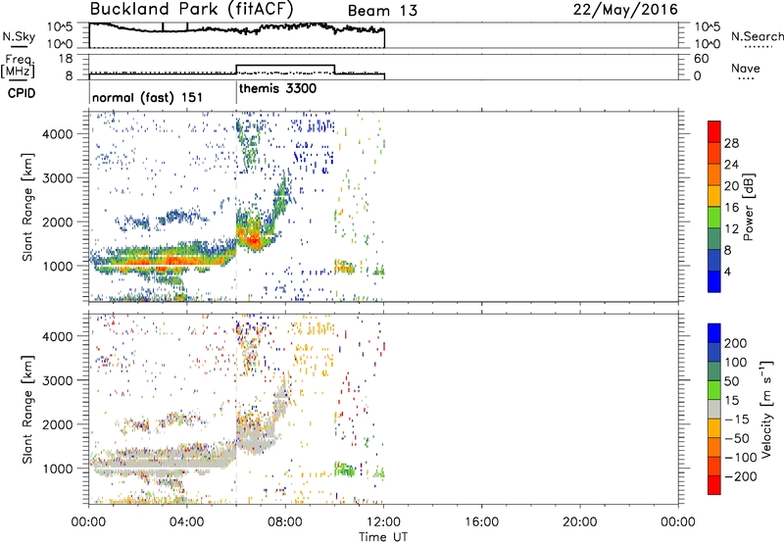Click the velocity panel 'Slant Range [km]' label
Viewport: 784px width, 543px height.
[x=27, y=410]
